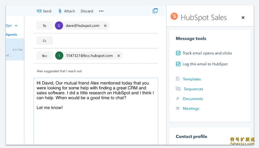259x148 pixels.
Task: Click inside the email body text area
Action: click(96, 111)
